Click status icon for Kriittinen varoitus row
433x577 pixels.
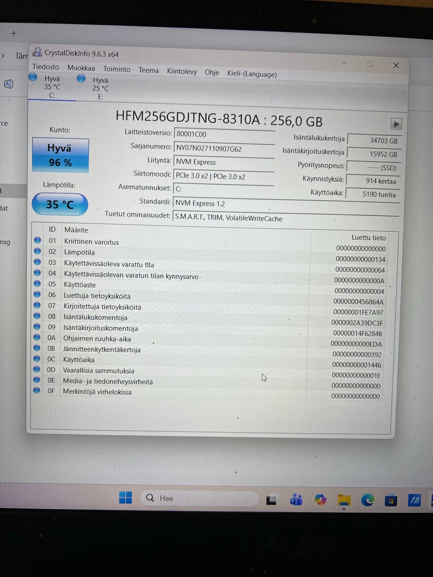click(38, 240)
